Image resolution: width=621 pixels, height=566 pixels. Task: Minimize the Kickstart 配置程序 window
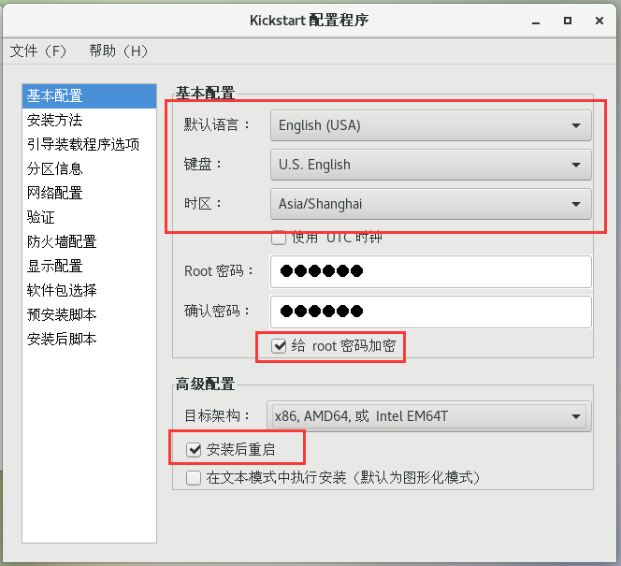(536, 21)
